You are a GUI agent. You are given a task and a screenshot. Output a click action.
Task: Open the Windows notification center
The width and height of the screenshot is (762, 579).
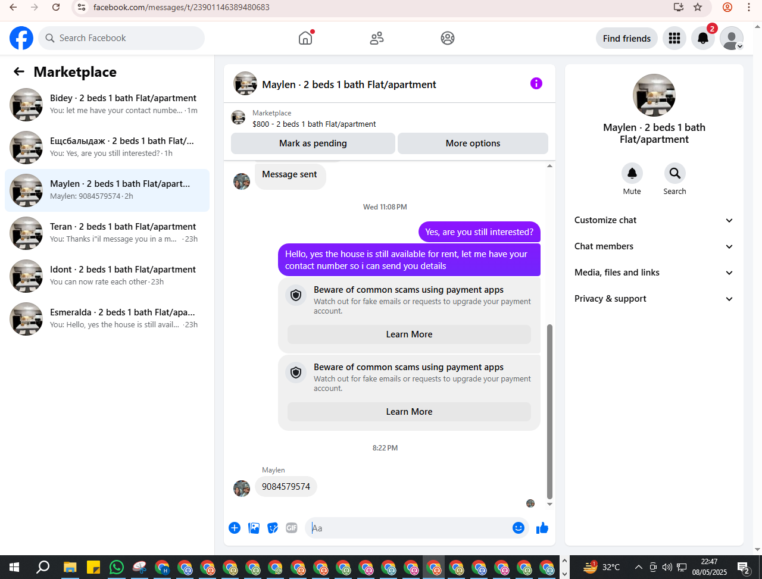pyautogui.click(x=744, y=567)
